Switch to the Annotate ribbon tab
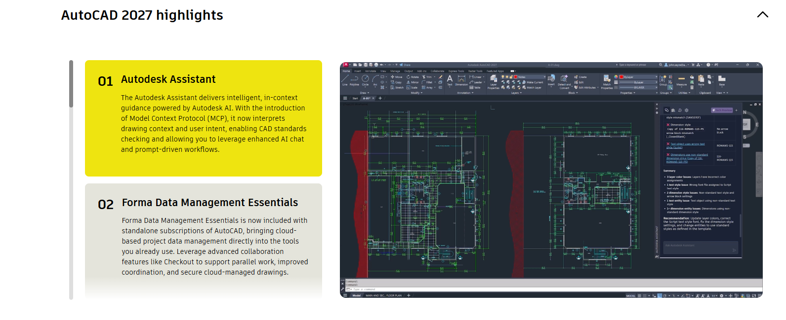Image resolution: width=786 pixels, height=320 pixels. (371, 71)
